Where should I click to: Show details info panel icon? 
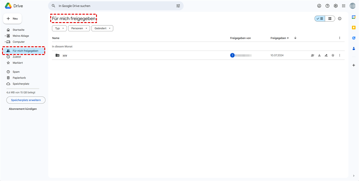(340, 19)
